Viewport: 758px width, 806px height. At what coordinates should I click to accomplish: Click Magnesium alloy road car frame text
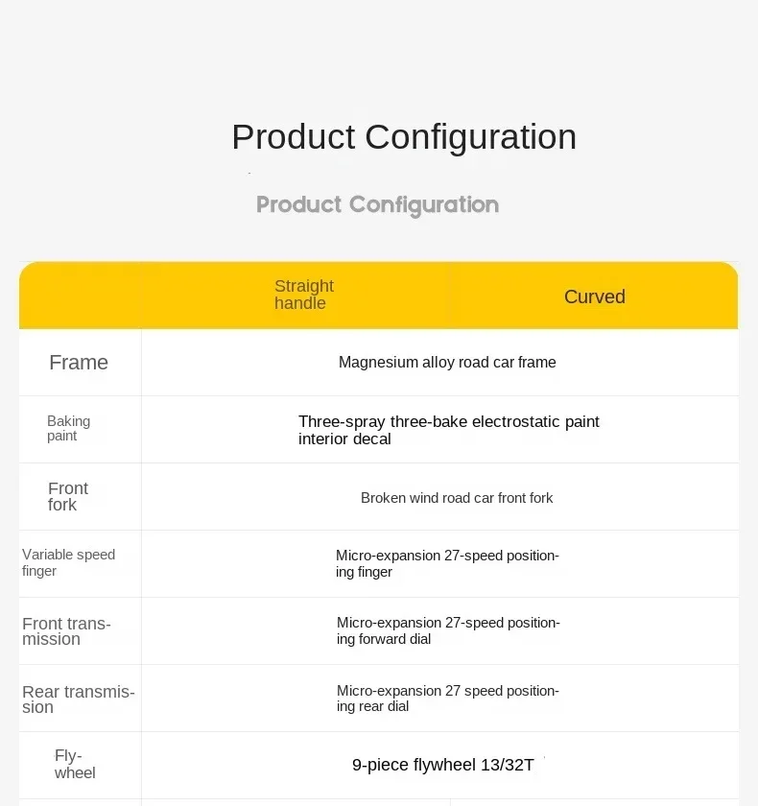click(x=447, y=363)
